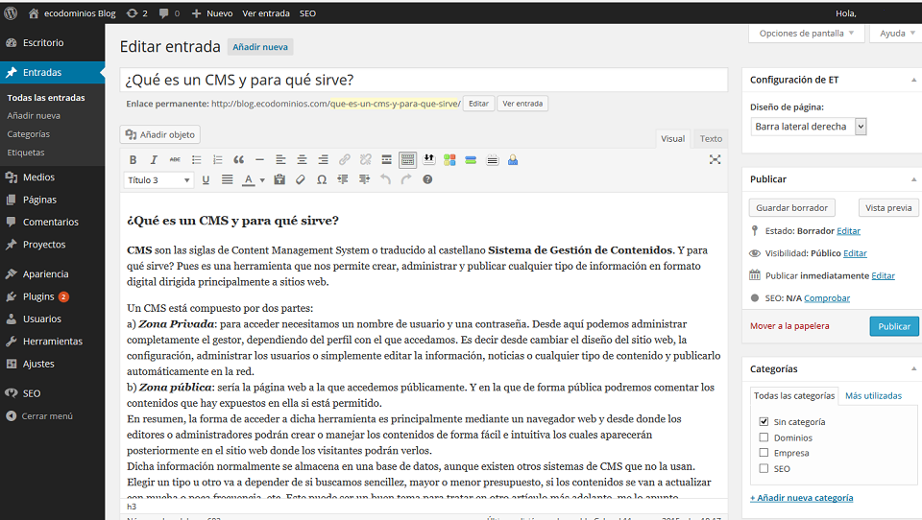The height and width of the screenshot is (520, 922).
Task: Apply italic formatting
Action: click(154, 159)
